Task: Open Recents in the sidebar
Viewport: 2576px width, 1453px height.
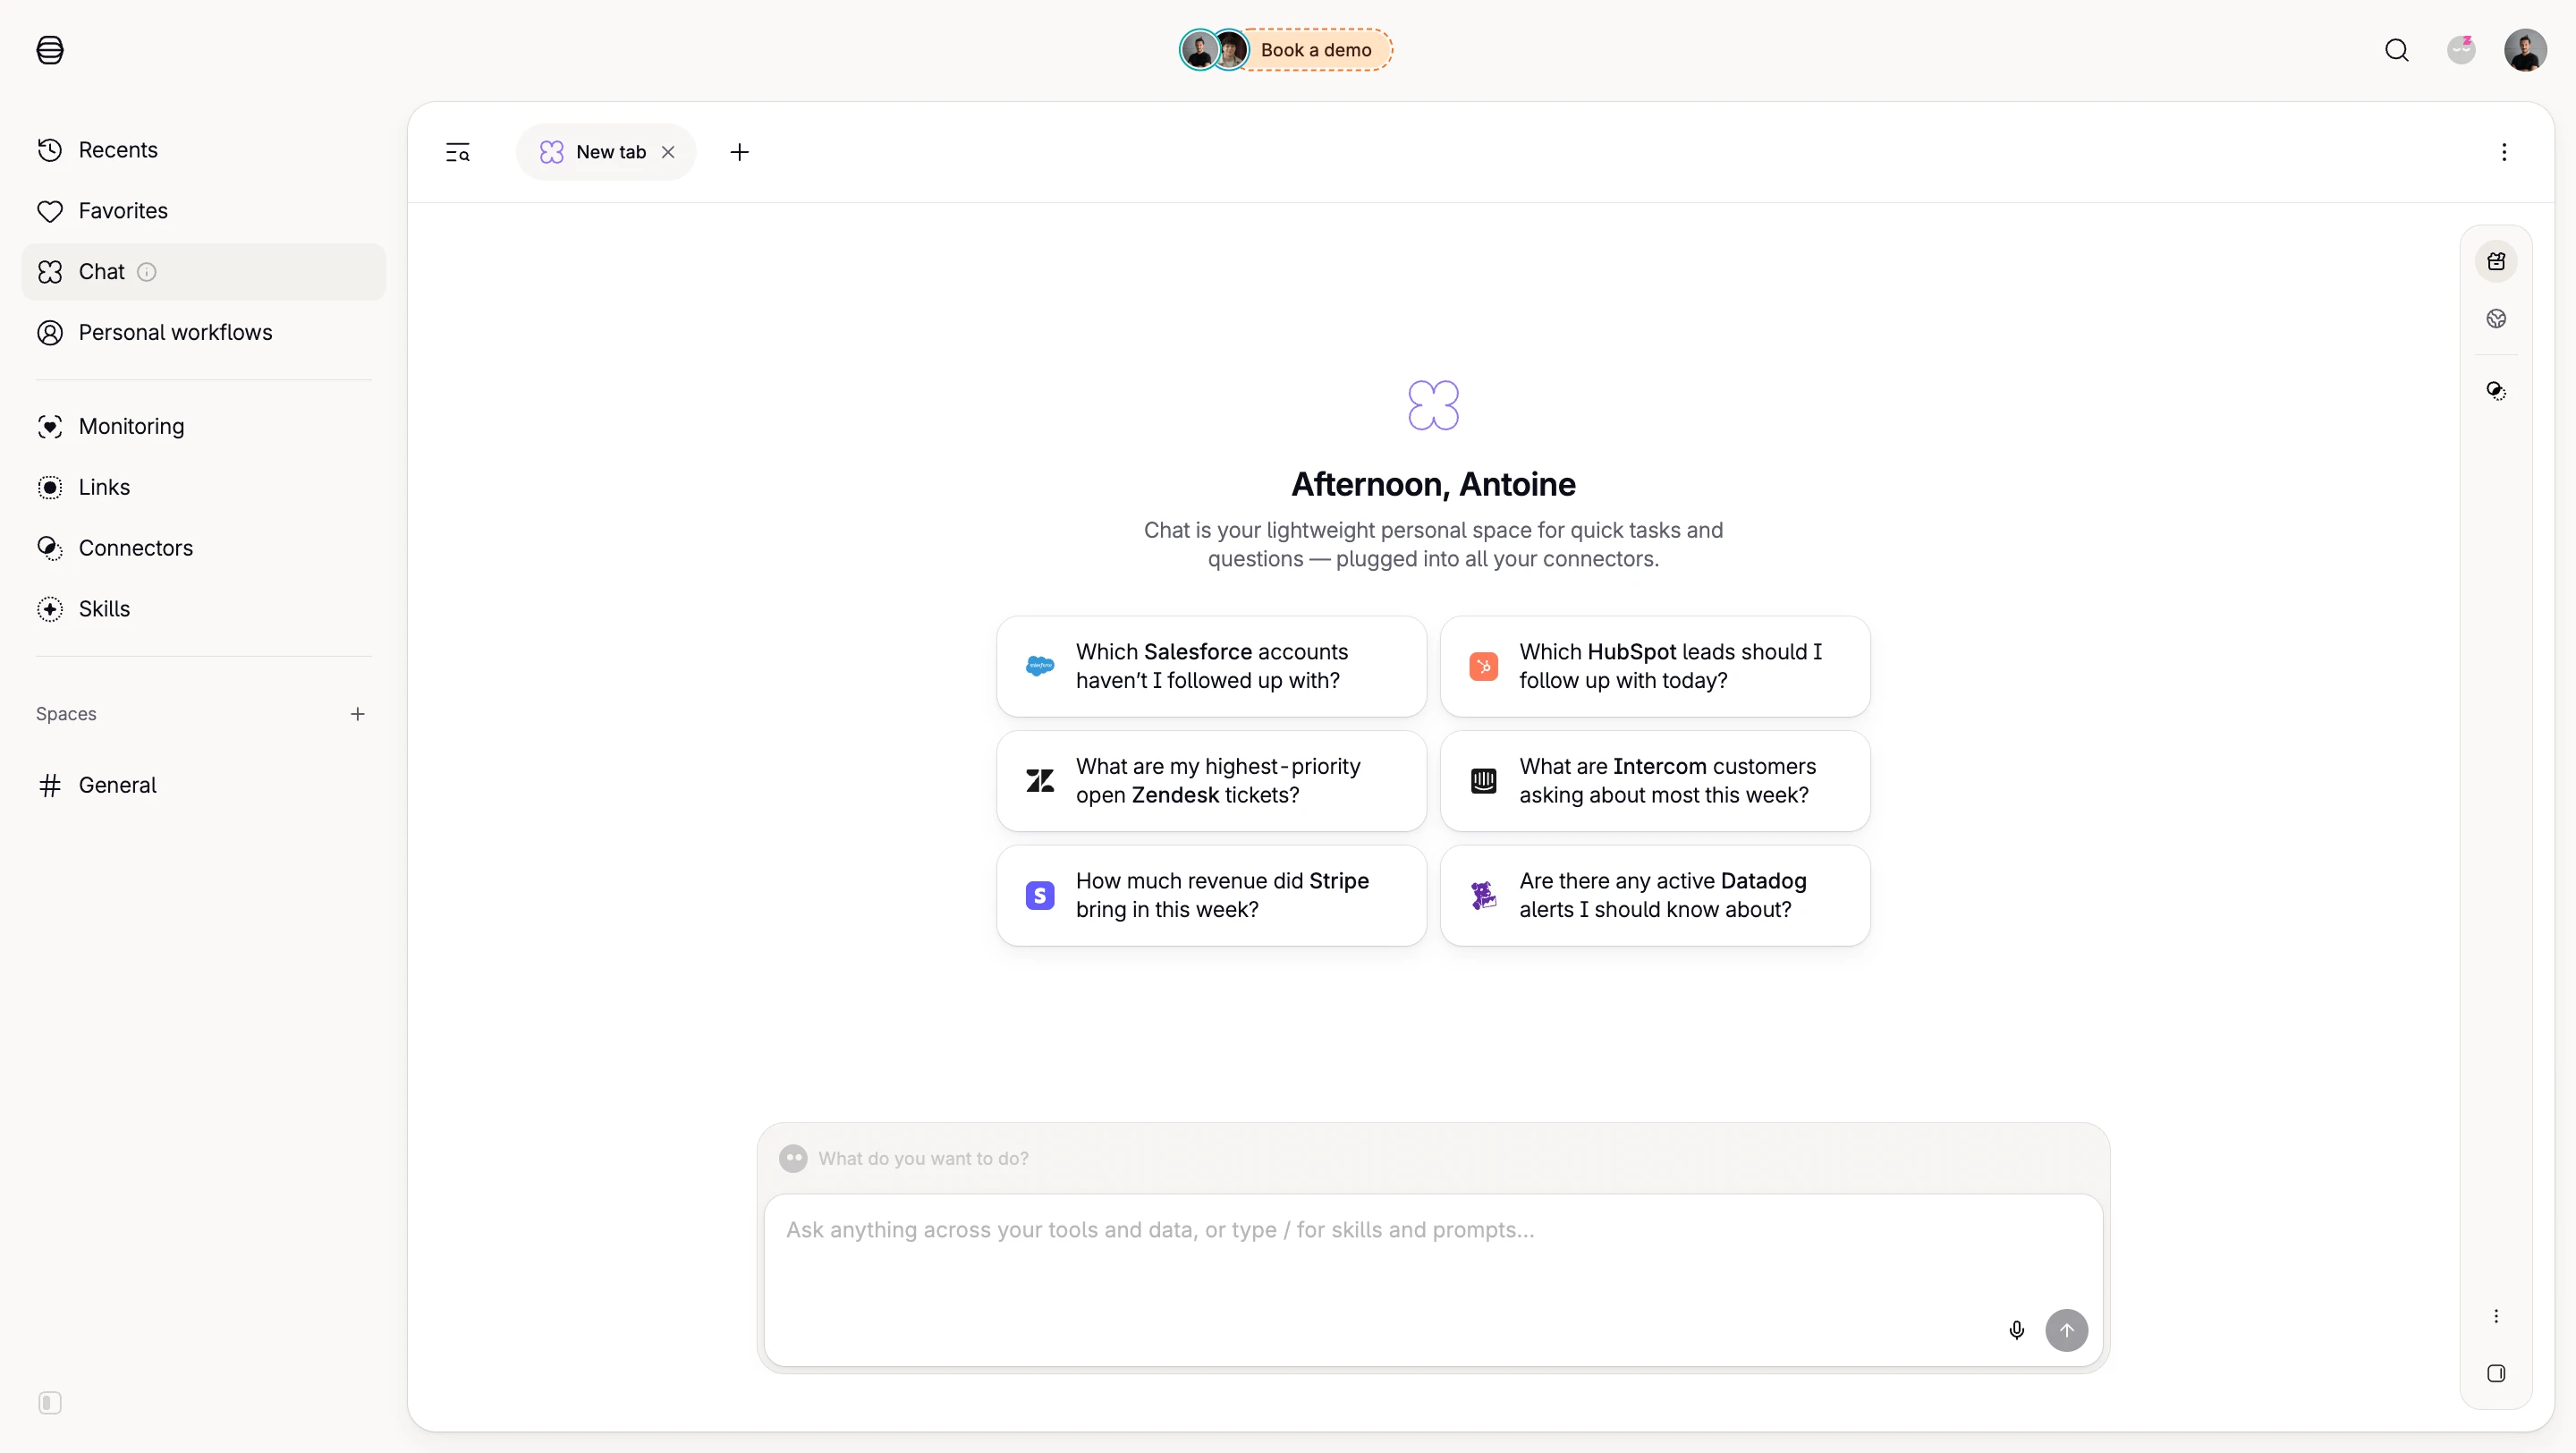Action: pos(203,150)
